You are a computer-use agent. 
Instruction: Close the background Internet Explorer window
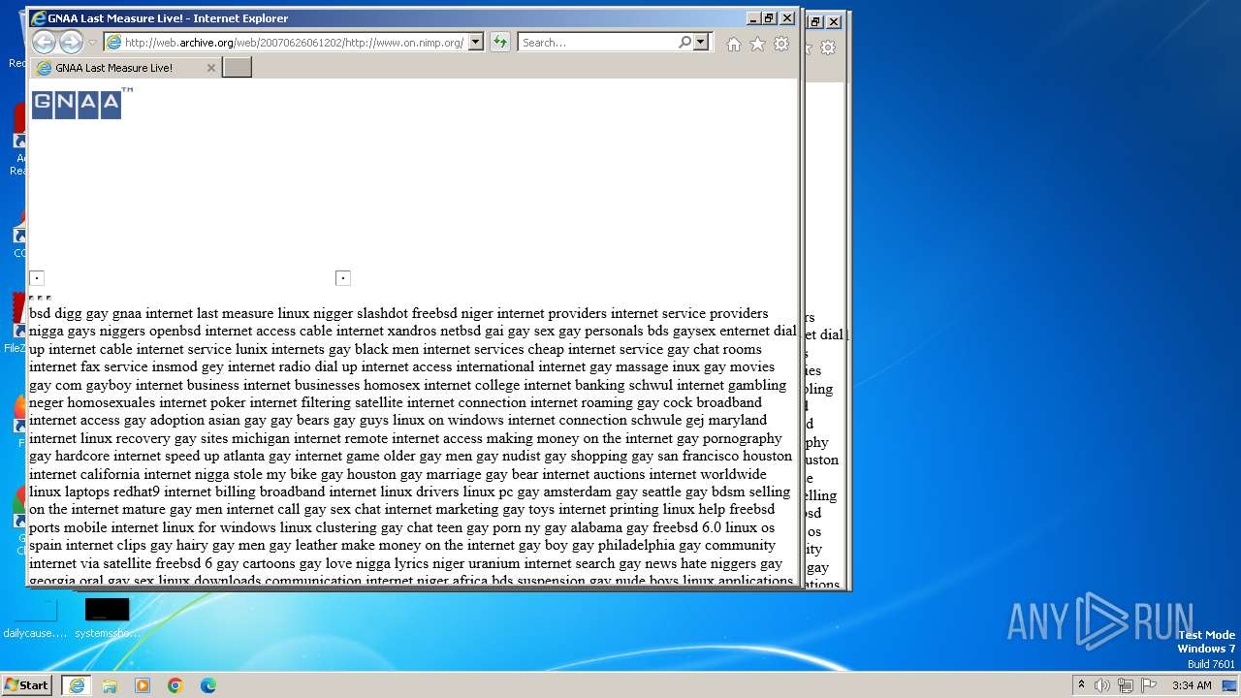pos(834,21)
